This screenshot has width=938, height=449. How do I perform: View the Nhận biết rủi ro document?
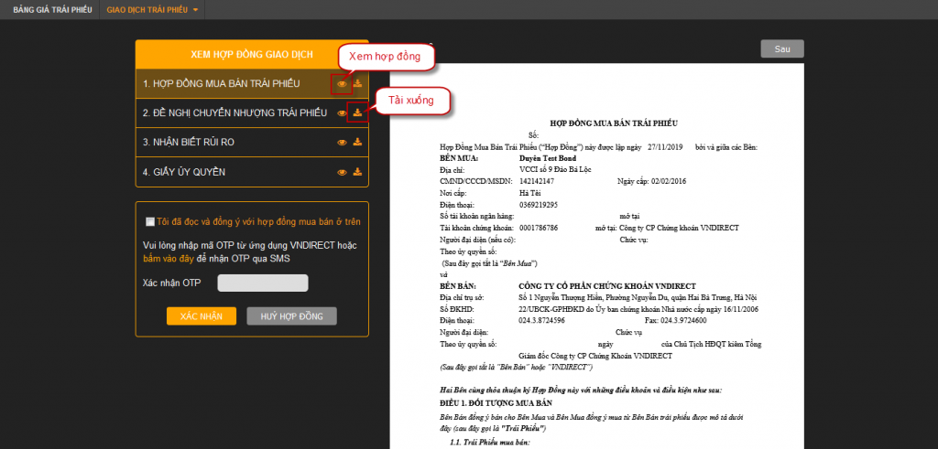coord(342,143)
